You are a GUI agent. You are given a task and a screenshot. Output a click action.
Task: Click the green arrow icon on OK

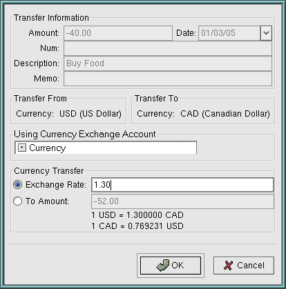163,266
